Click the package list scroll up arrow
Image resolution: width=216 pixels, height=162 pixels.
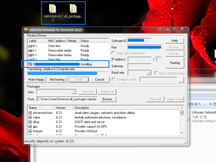click(x=182, y=108)
